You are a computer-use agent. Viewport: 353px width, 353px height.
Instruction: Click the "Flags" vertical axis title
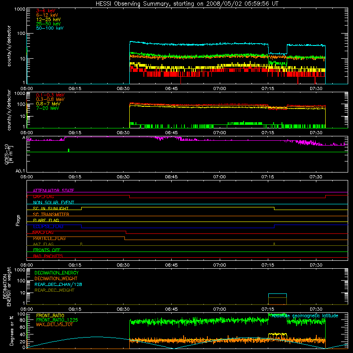click(x=18, y=220)
